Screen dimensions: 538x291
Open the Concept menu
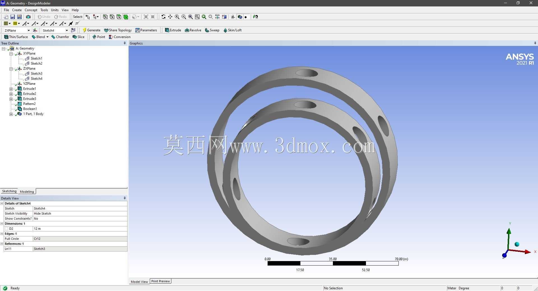click(x=31, y=10)
